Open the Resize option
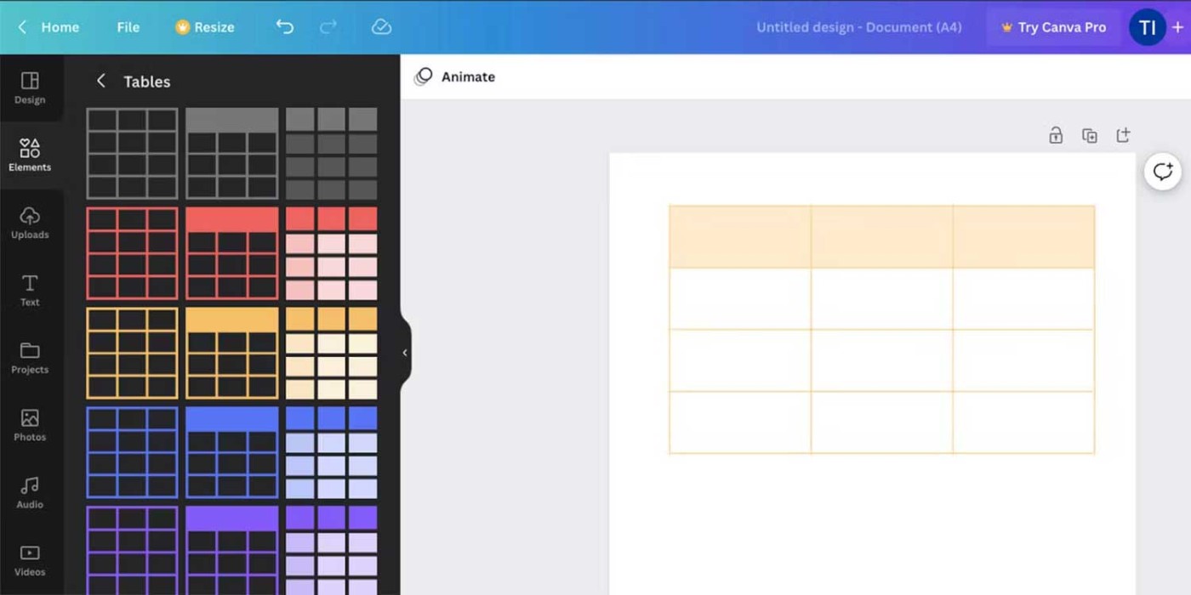 205,27
